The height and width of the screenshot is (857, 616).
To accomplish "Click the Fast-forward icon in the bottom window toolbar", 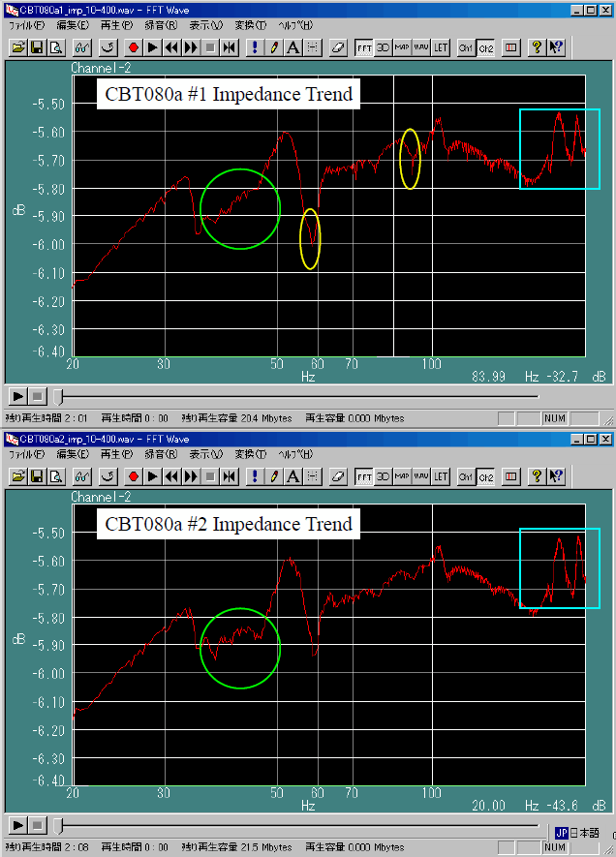I will coord(191,476).
